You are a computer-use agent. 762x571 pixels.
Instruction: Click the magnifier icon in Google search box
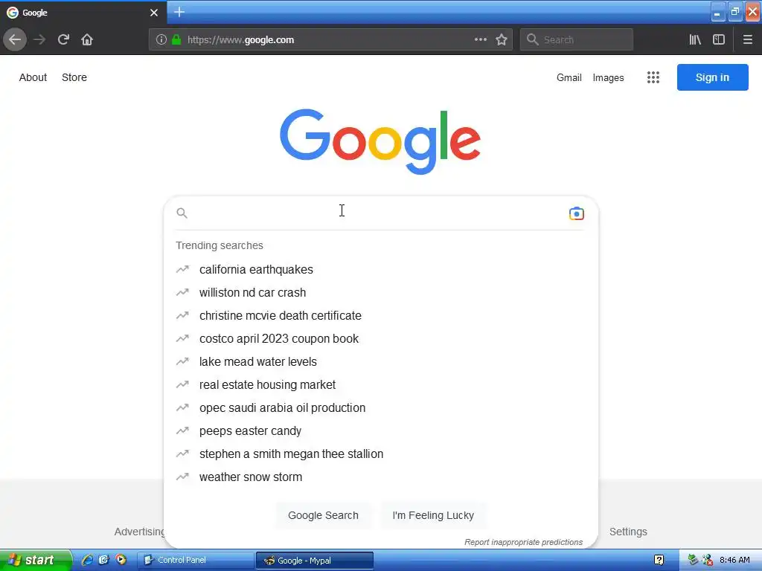pos(182,213)
